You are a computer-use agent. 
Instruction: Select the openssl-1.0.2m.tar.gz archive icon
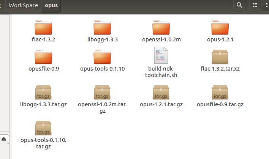coord(102,93)
